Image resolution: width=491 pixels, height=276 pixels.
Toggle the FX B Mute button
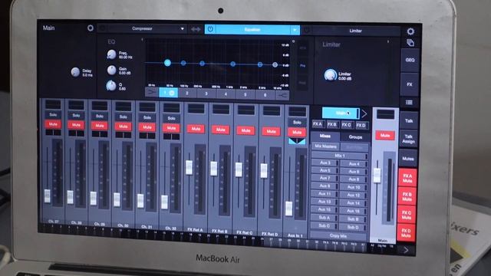click(407, 196)
